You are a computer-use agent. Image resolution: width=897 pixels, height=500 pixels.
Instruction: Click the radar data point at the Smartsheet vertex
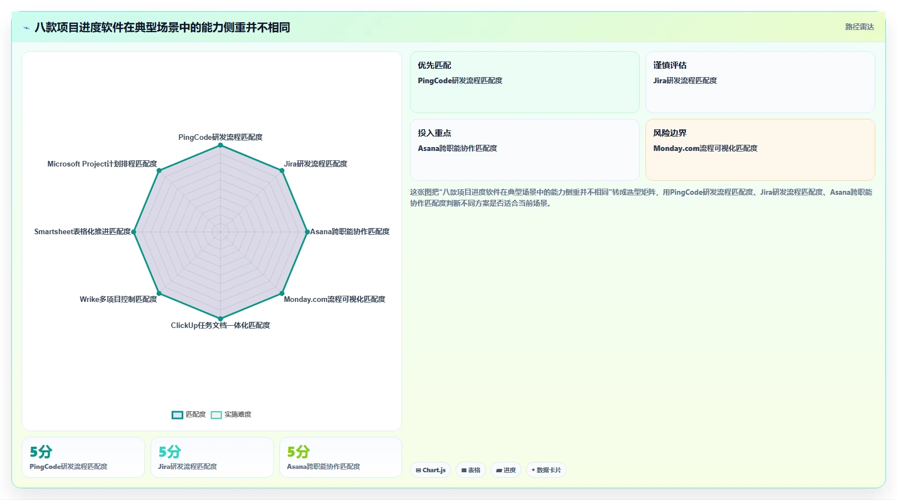(x=134, y=232)
